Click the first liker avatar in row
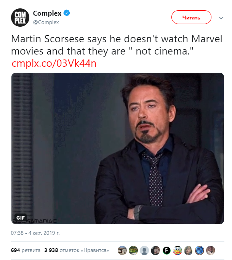Viewport: 232px width, 260px height. coord(122,250)
